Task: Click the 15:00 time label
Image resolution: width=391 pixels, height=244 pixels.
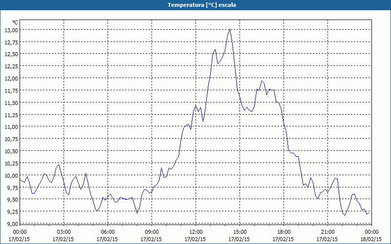Action: pos(239,232)
